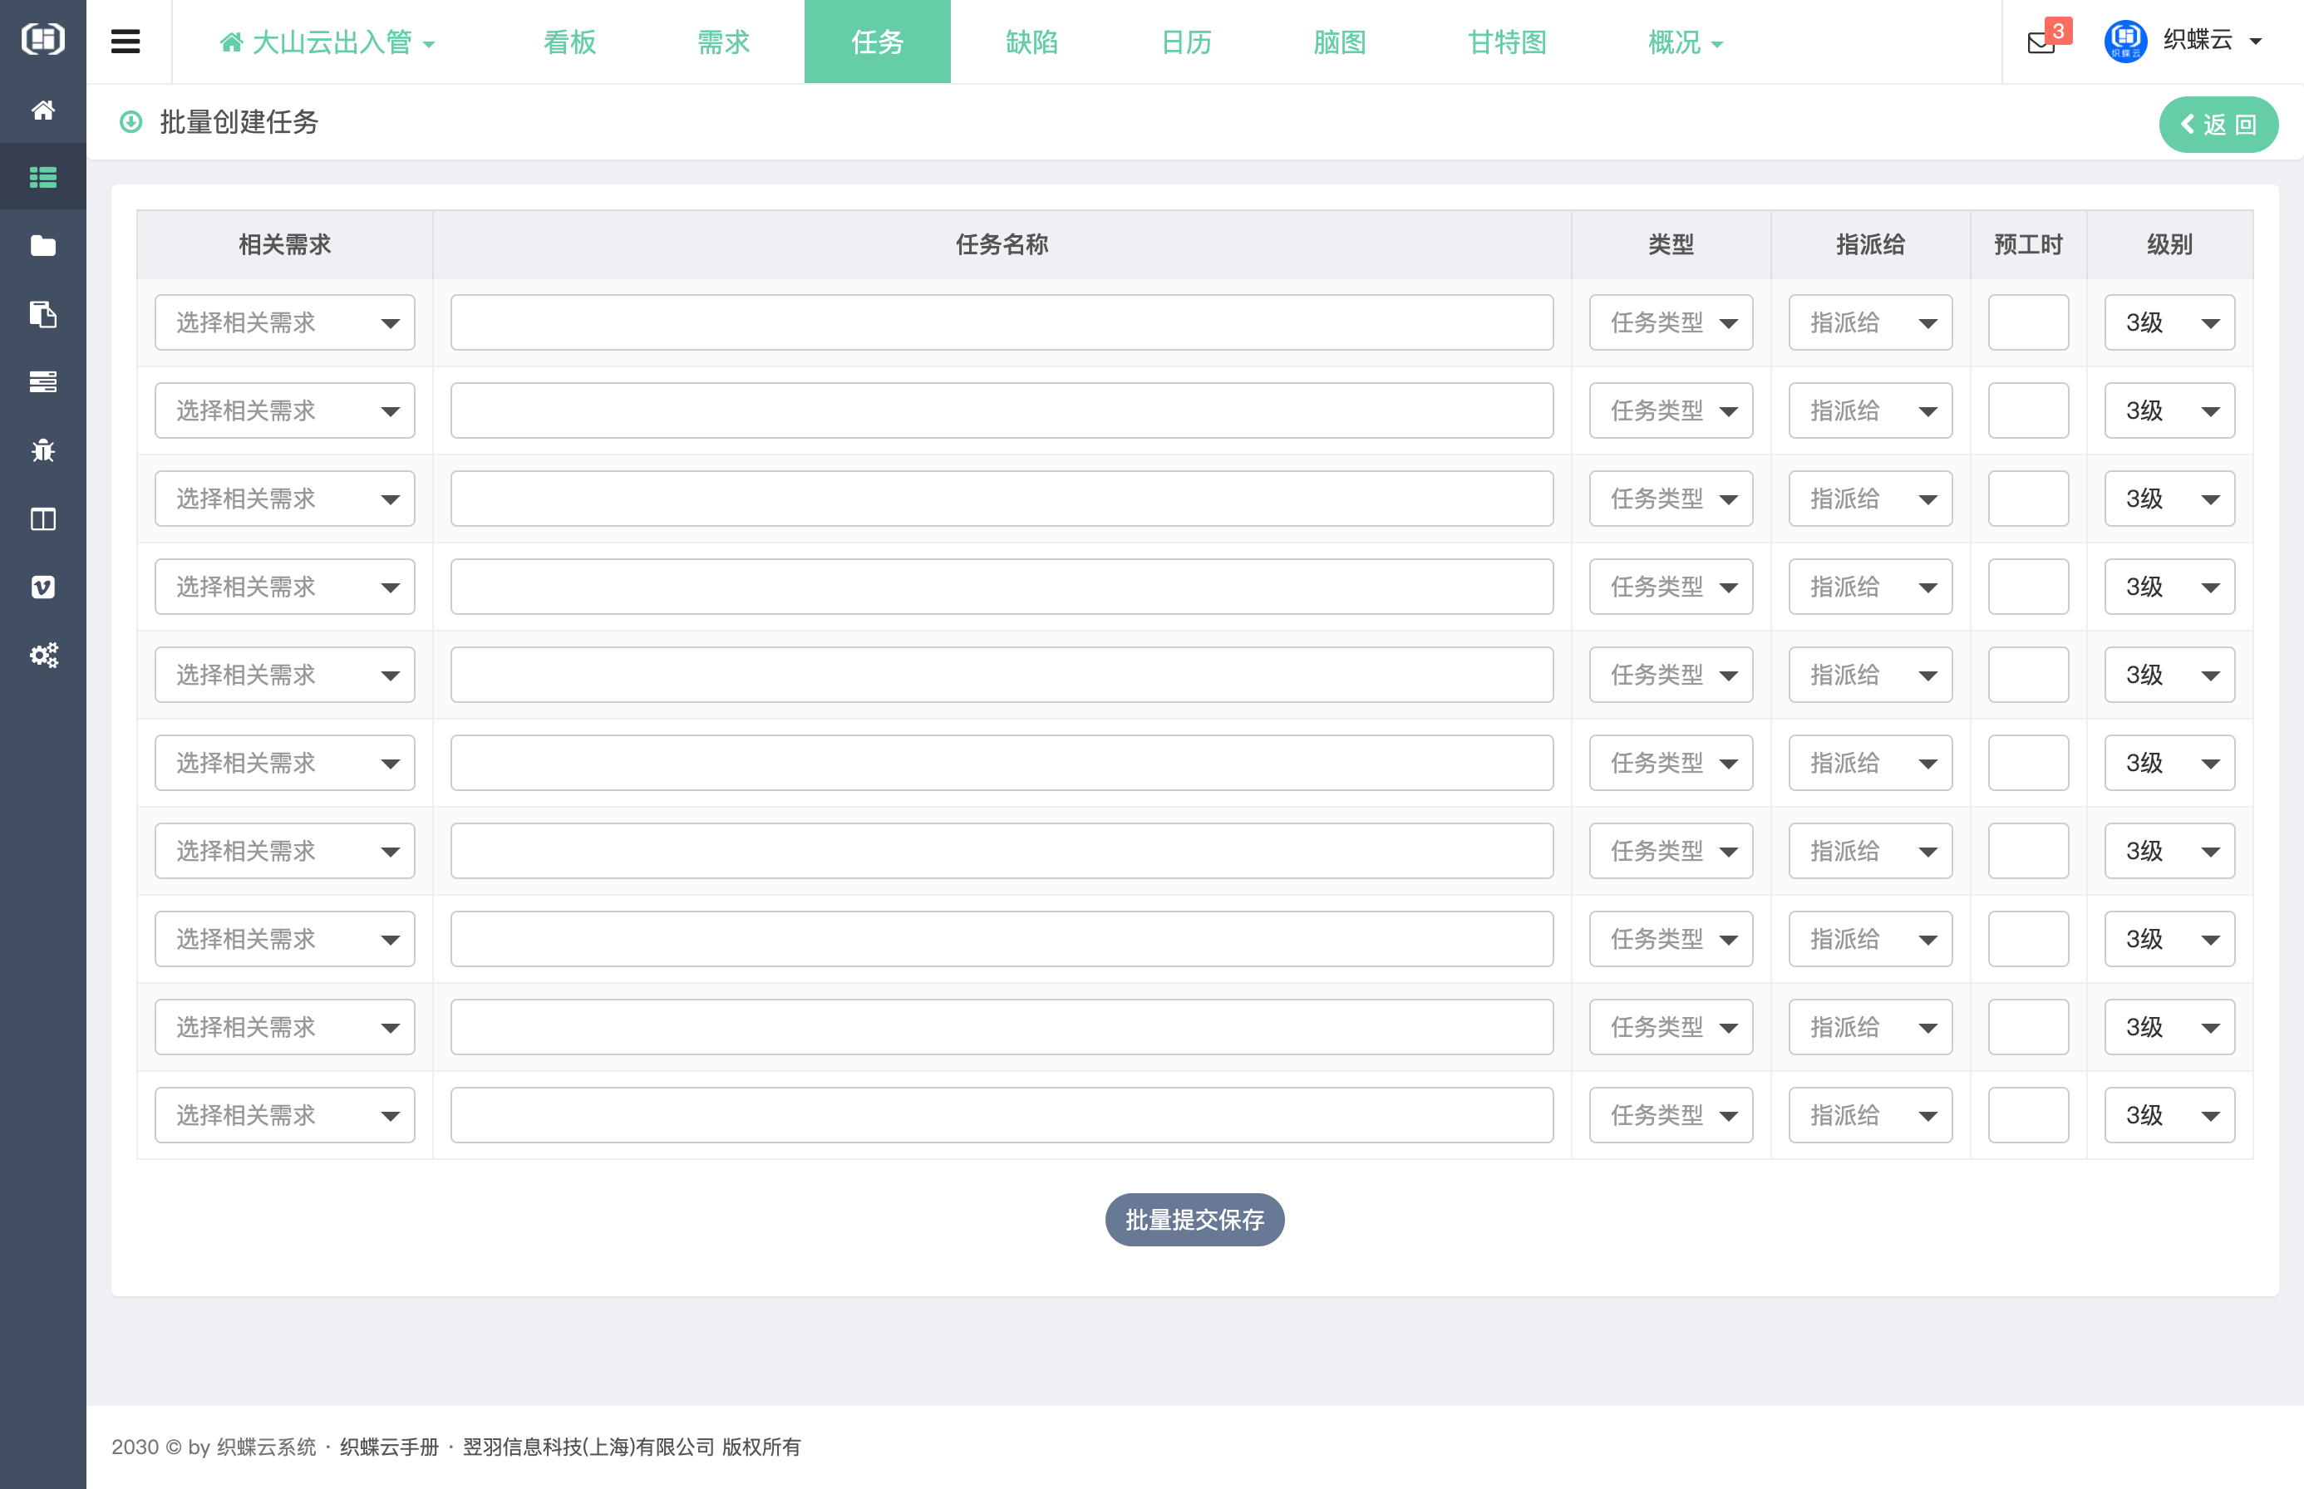This screenshot has width=2304, height=1489.
Task: Open the 甘特图 tab
Action: pos(1506,42)
